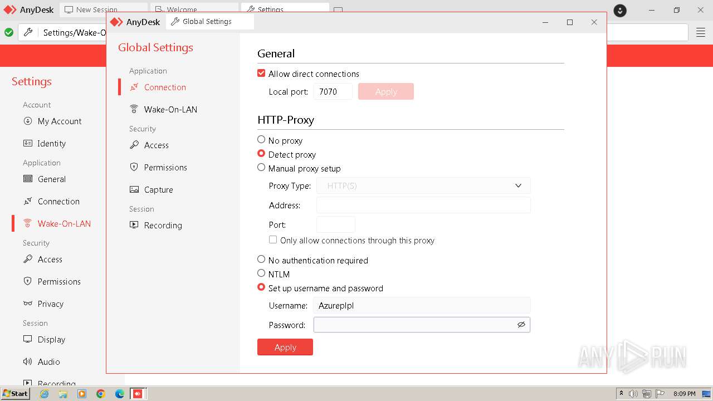Select the No proxy option

261,139
